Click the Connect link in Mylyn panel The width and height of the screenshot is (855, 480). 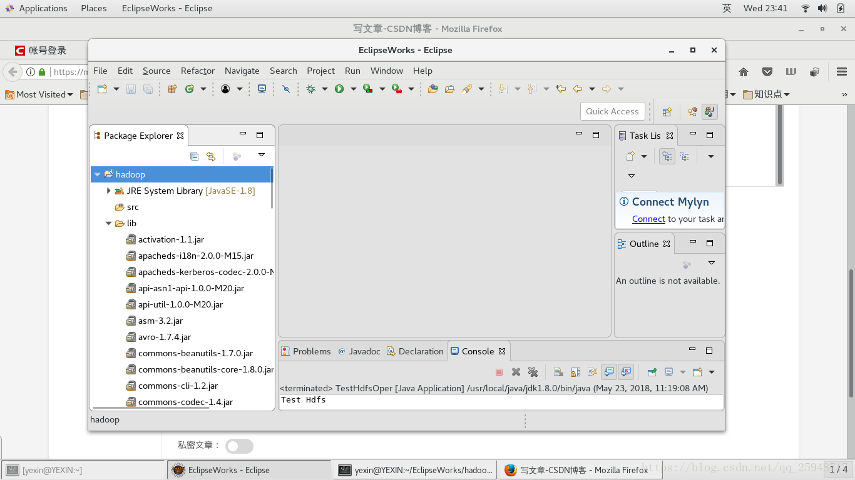(x=648, y=219)
